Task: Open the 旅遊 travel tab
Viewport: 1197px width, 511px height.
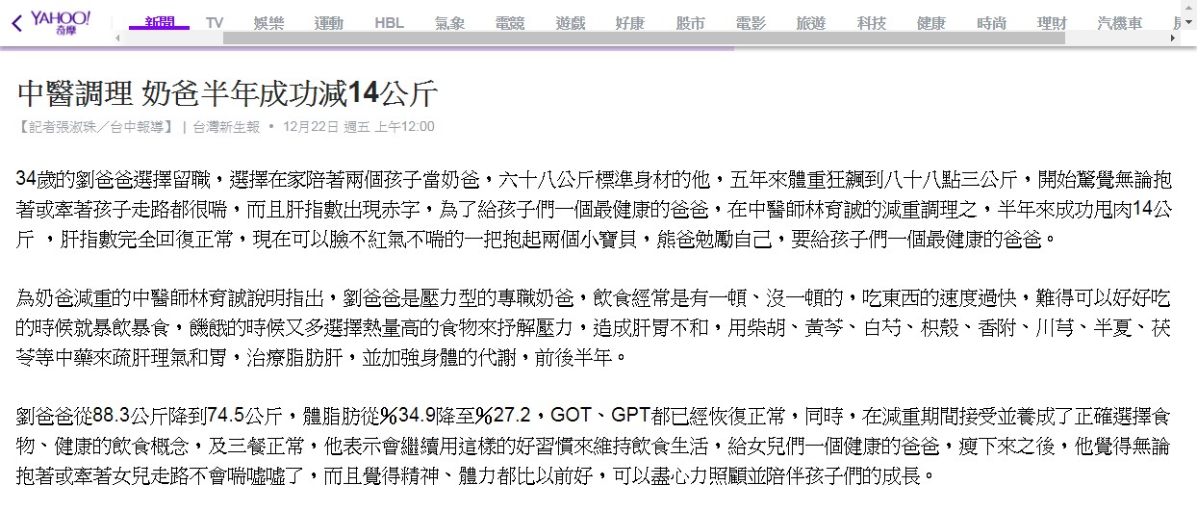Action: (810, 23)
